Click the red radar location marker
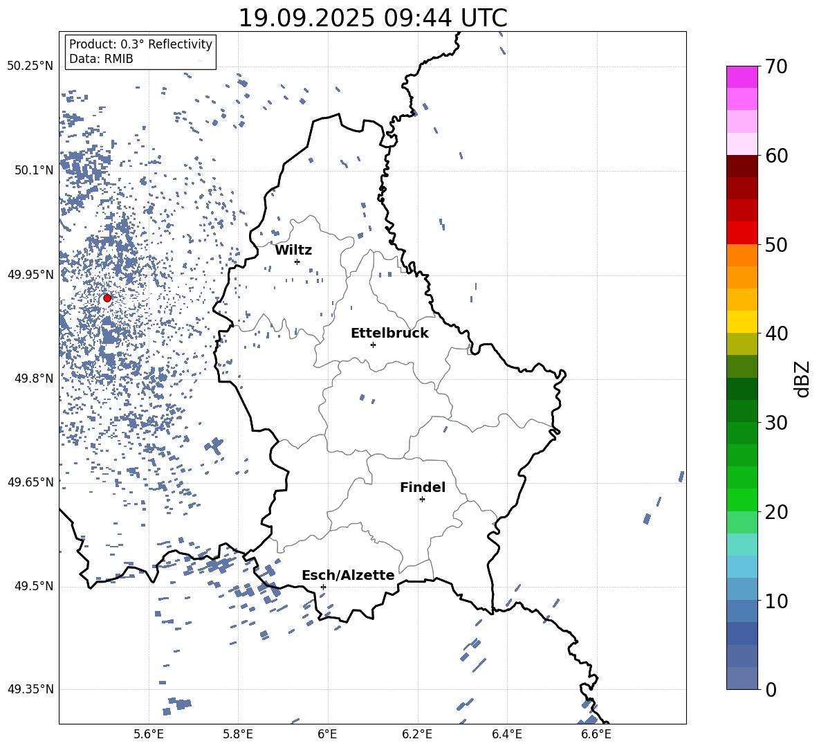Viewport: 819px width, 748px height. tap(107, 298)
